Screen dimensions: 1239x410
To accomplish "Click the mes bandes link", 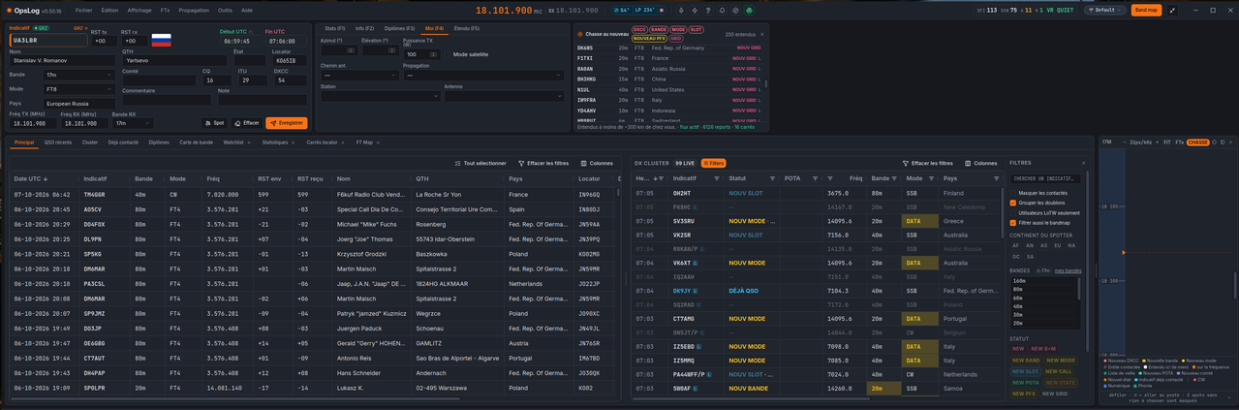I will [x=1068, y=270].
